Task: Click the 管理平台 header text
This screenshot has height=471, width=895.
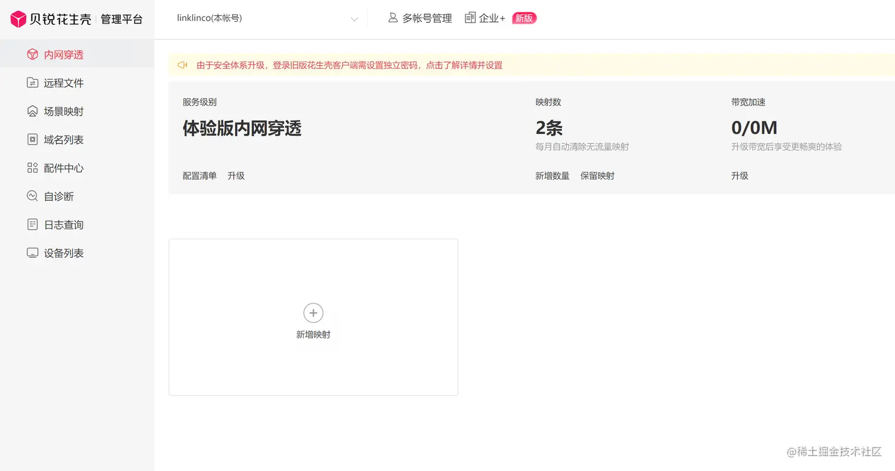Action: click(121, 19)
